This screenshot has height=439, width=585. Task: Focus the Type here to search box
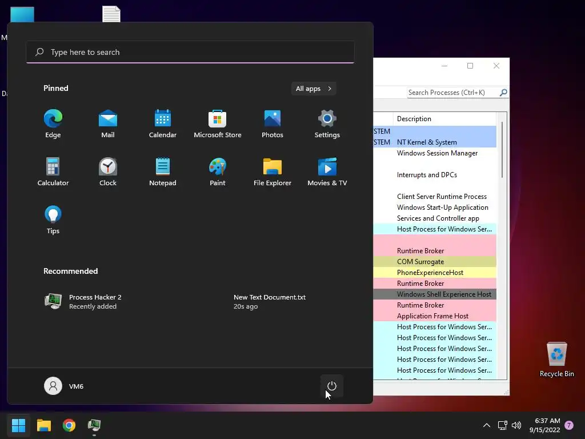tap(190, 52)
